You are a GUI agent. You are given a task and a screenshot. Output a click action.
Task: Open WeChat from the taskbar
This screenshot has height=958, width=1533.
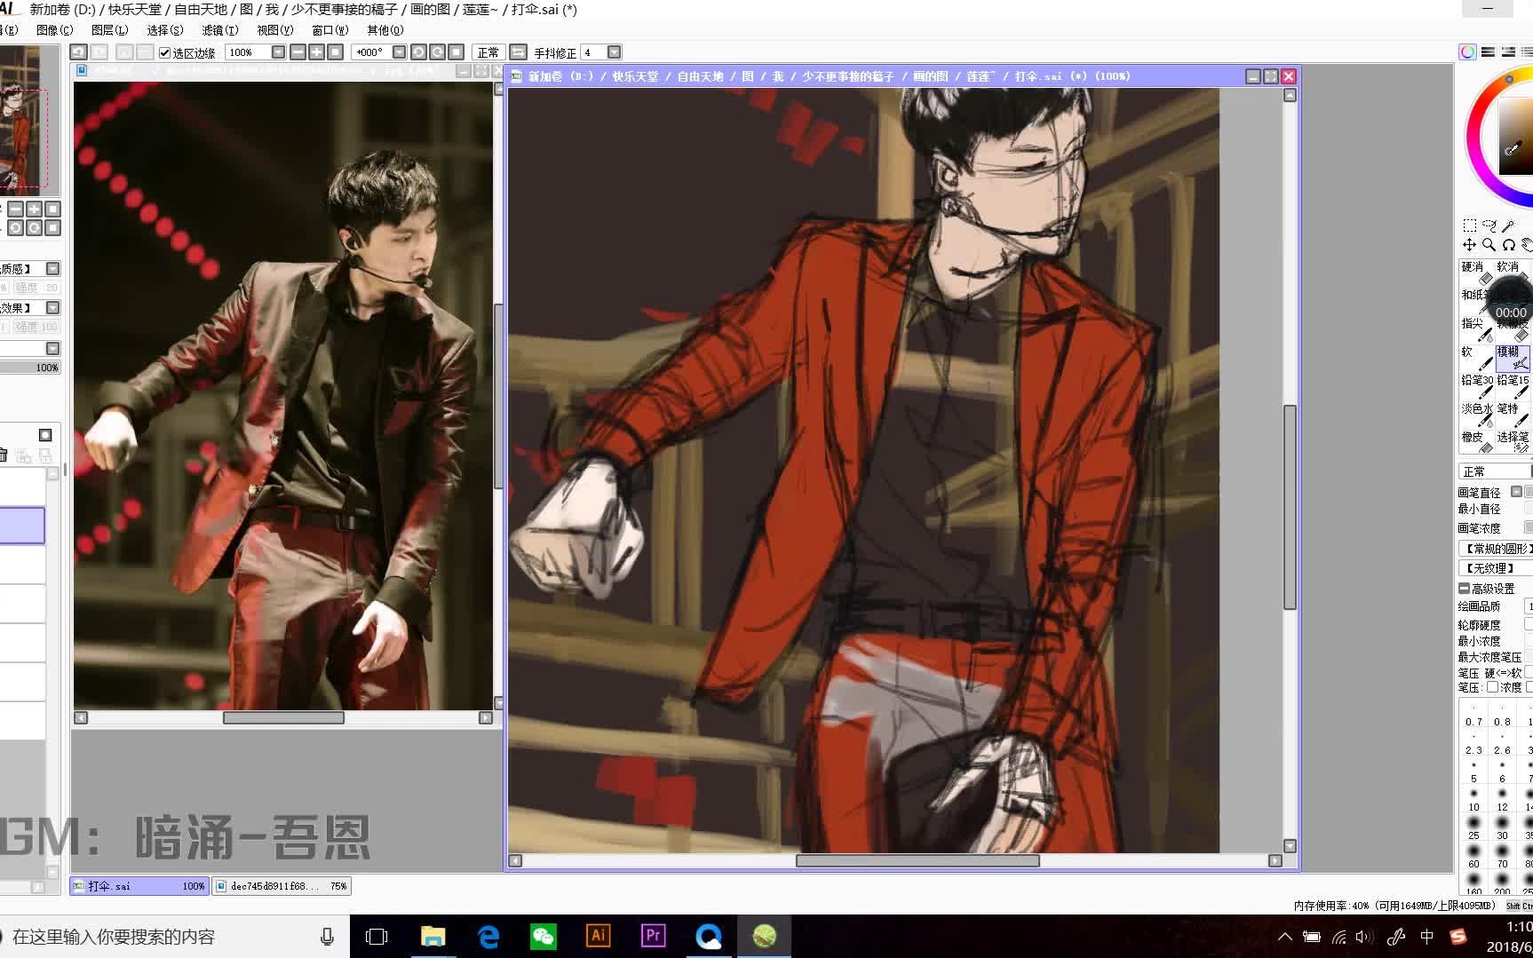(x=543, y=937)
